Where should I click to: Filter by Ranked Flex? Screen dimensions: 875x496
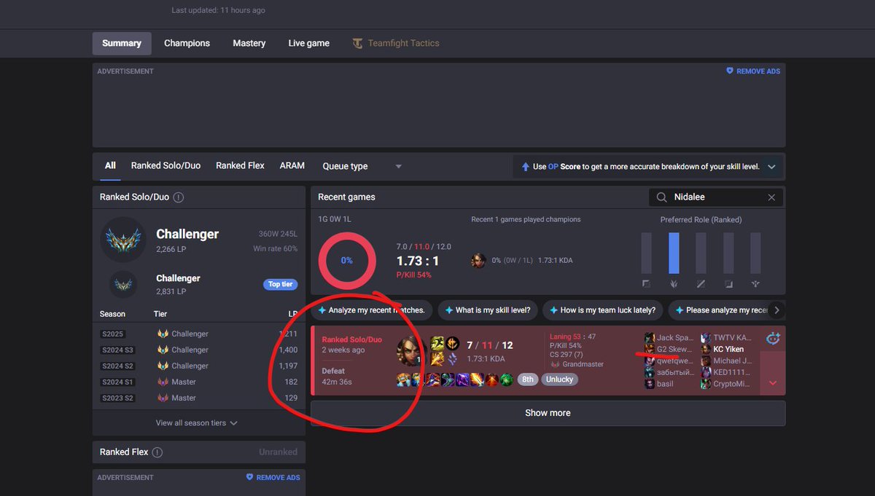tap(240, 165)
